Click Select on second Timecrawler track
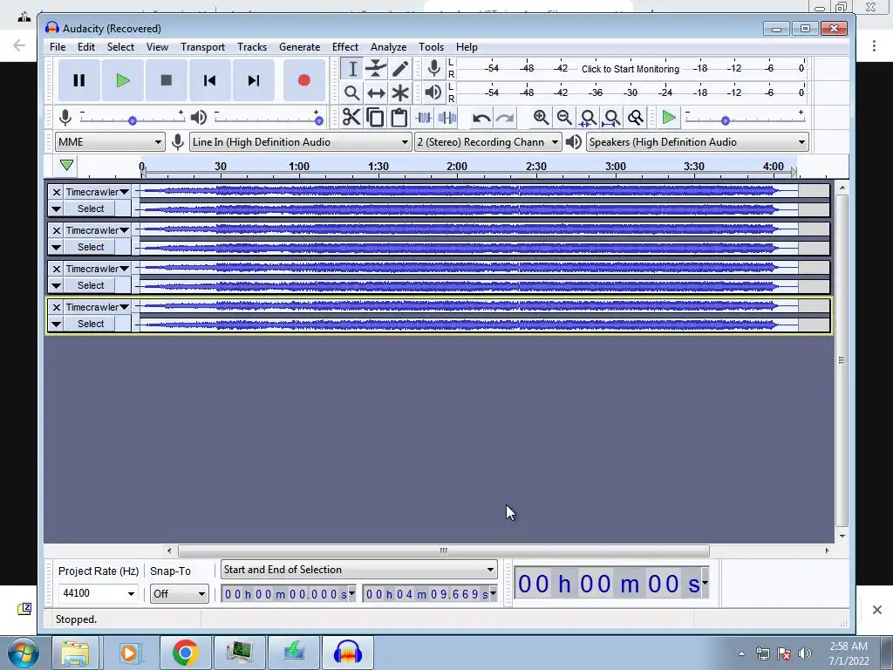The height and width of the screenshot is (670, 893). tap(91, 247)
